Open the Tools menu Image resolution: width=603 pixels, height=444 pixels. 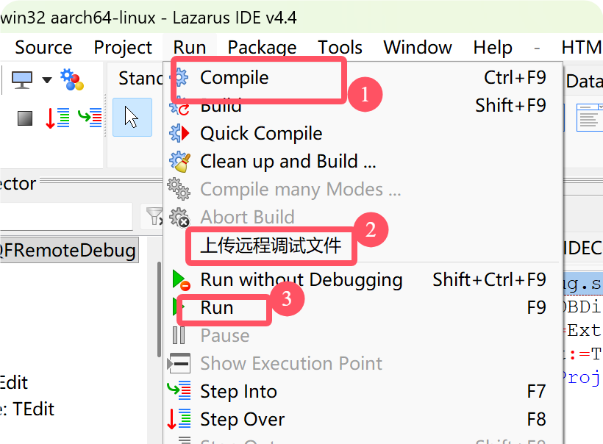(340, 47)
